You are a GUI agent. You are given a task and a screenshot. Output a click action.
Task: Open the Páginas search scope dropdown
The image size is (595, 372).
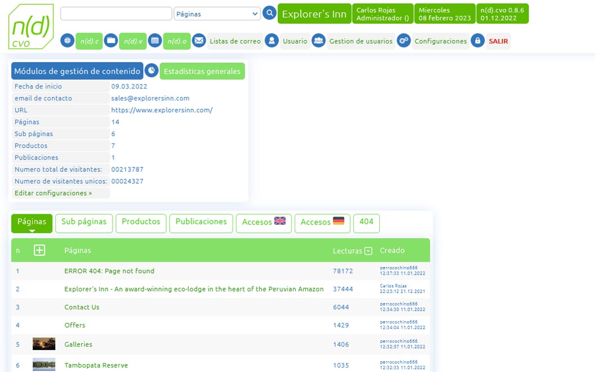[217, 14]
